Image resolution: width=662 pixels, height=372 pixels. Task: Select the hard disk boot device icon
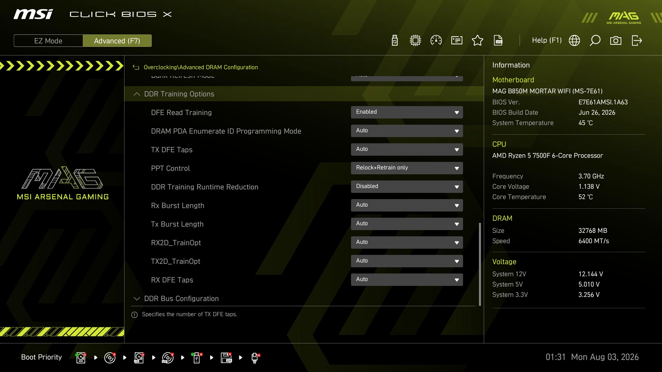click(x=81, y=358)
